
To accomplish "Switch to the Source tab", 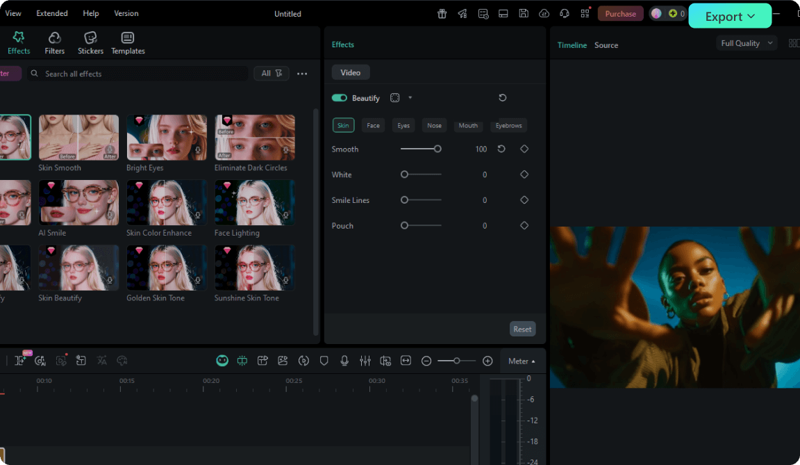I will pyautogui.click(x=606, y=45).
